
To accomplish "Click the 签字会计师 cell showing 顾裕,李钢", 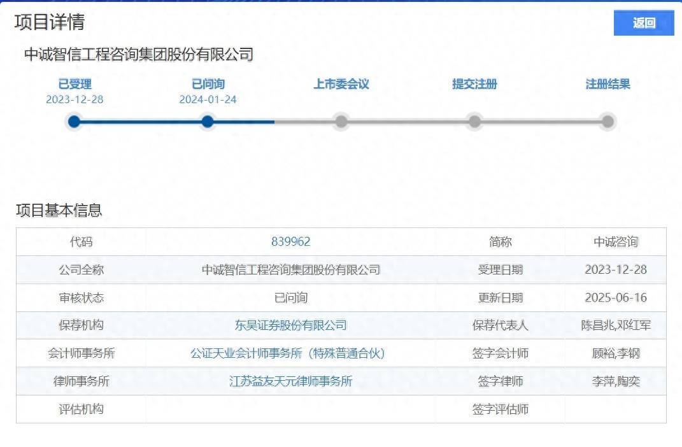I will [x=616, y=353].
